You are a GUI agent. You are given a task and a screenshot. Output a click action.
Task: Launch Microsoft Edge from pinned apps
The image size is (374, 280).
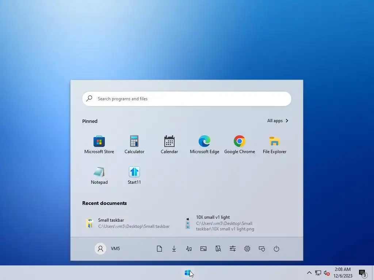[x=205, y=145]
